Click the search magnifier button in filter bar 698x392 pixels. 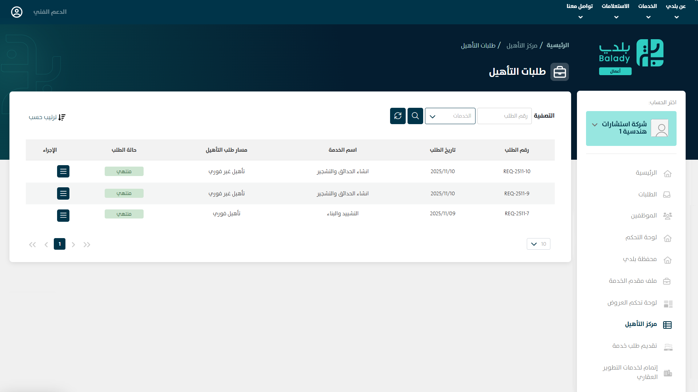pyautogui.click(x=415, y=116)
